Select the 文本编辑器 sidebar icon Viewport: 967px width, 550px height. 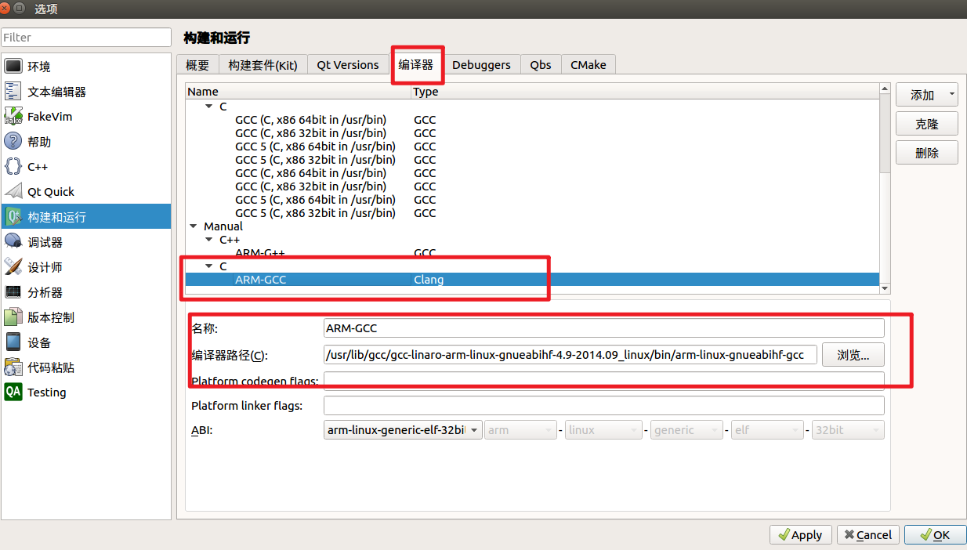14,92
